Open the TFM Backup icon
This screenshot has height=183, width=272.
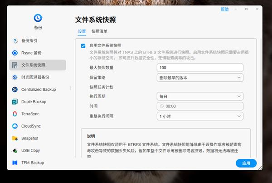pos(15,163)
